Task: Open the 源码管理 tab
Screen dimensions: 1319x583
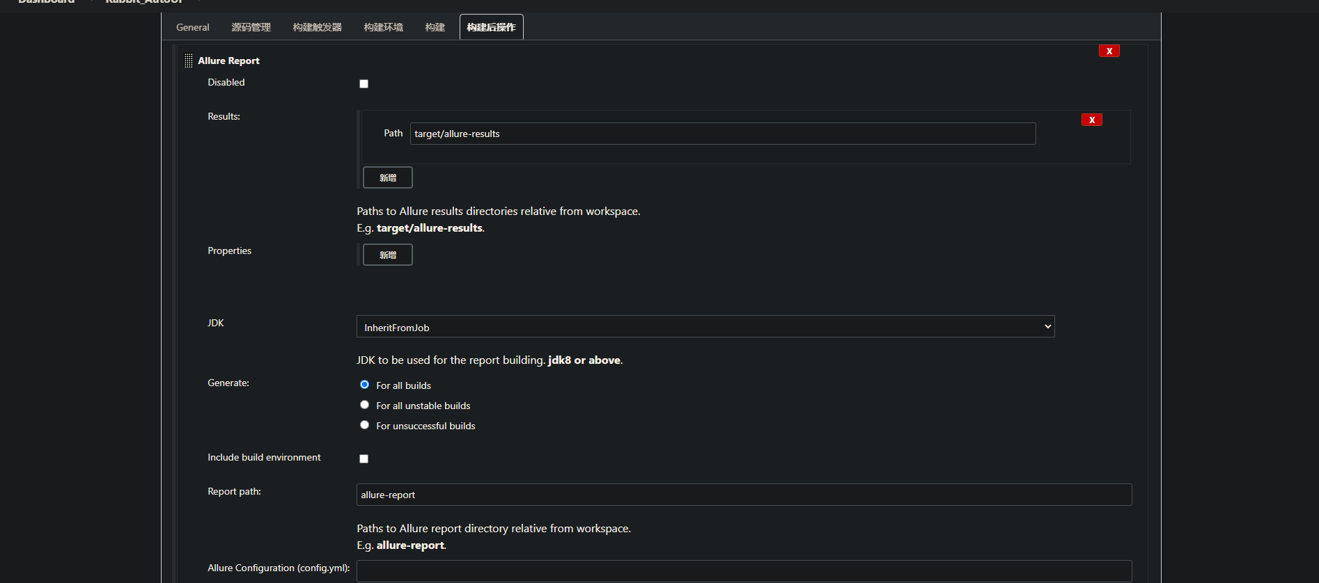Action: pyautogui.click(x=251, y=27)
